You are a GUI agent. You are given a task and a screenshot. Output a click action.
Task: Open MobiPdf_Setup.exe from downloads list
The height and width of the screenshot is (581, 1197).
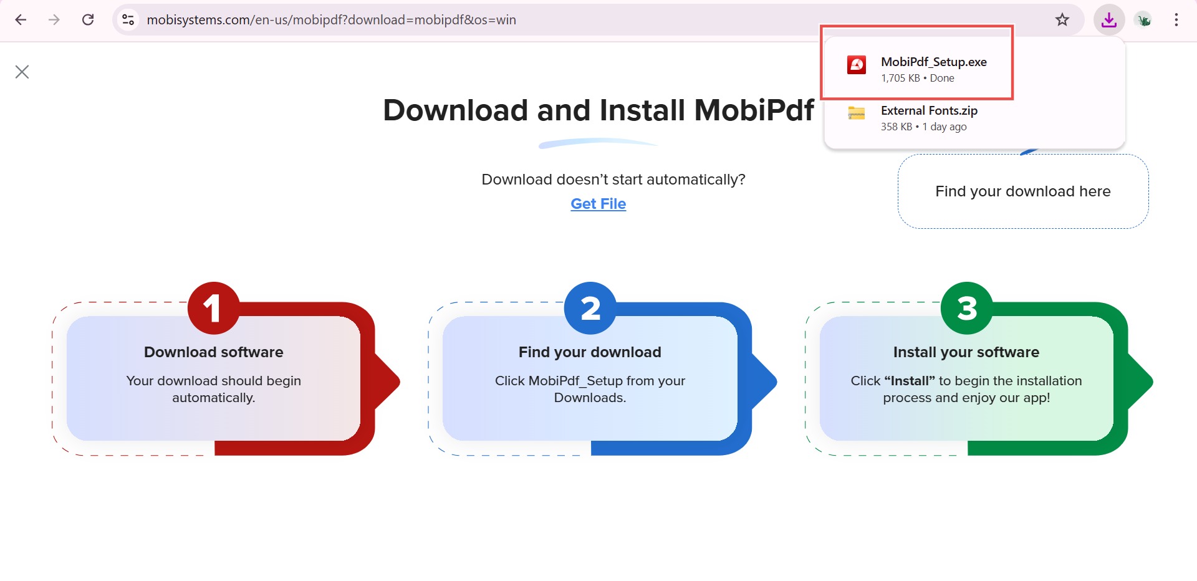(x=974, y=69)
